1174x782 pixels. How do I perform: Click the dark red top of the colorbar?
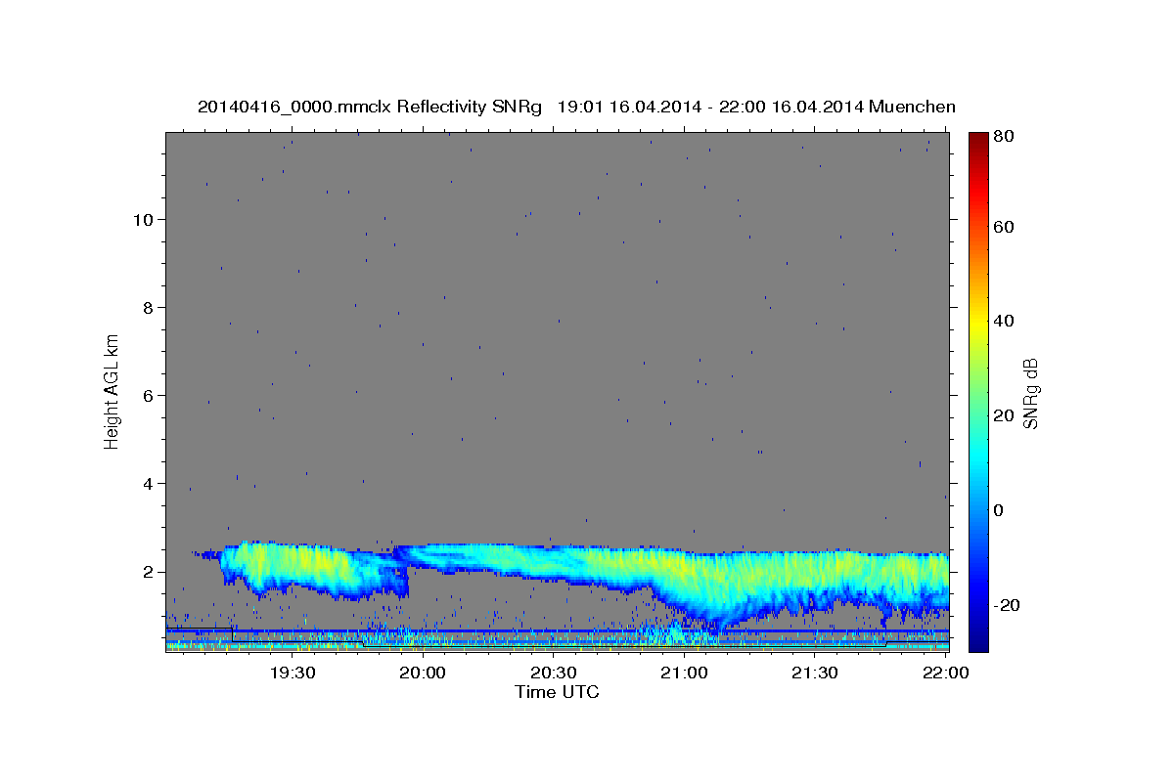(x=978, y=140)
